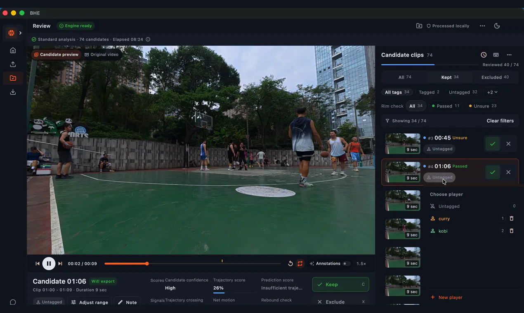The height and width of the screenshot is (313, 524).
Task: Select the All 74 tab
Action: pos(405,77)
